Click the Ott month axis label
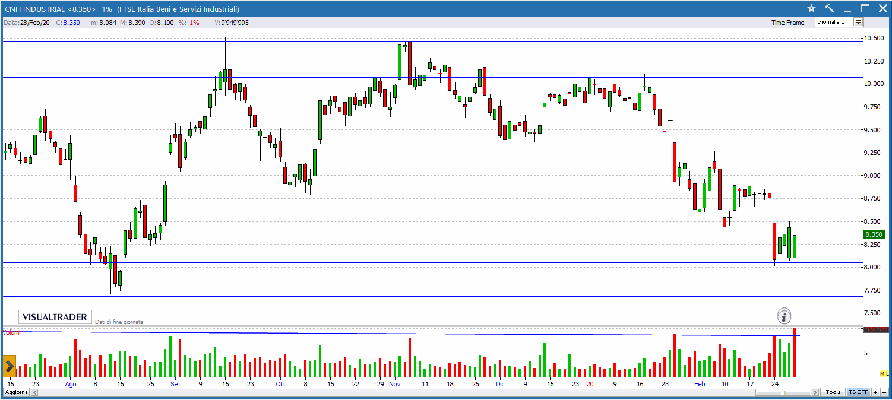Image resolution: width=892 pixels, height=400 pixels. pyautogui.click(x=280, y=384)
